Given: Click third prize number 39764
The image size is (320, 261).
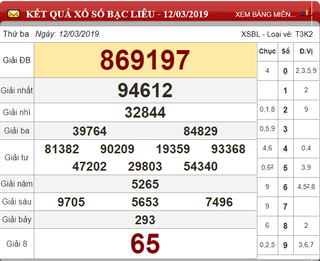Looking at the screenshot, I should 89,131.
